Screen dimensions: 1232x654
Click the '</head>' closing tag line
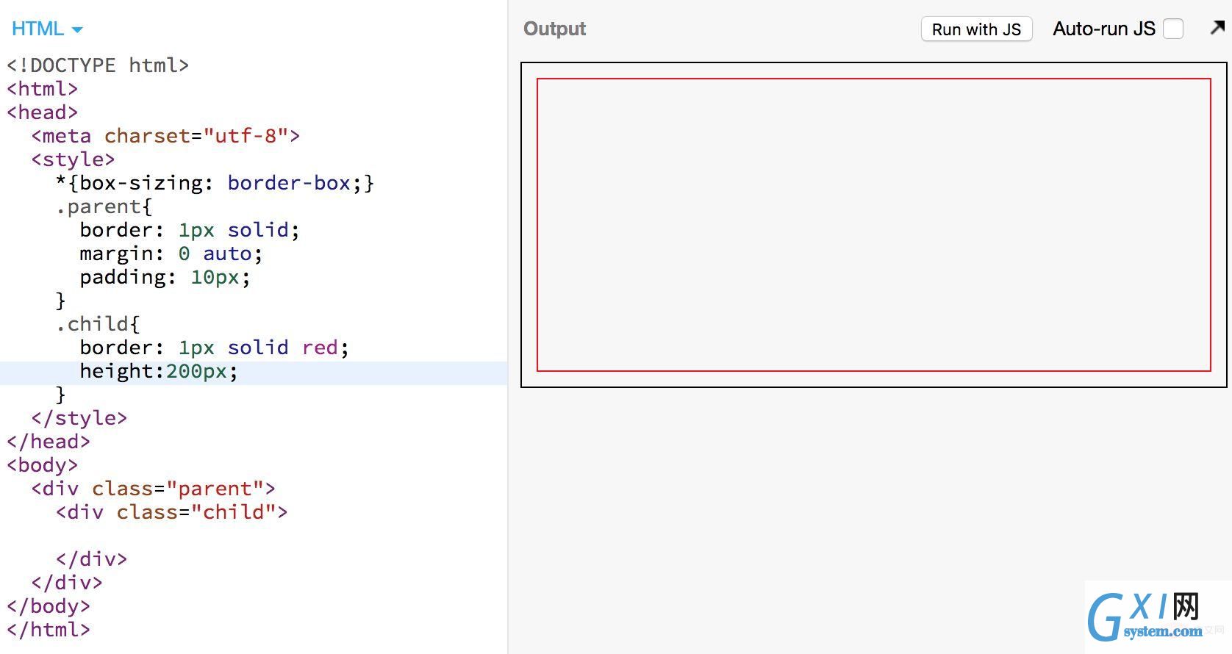(49, 442)
